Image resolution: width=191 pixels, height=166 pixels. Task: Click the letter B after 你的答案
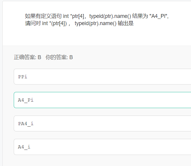coord(71,57)
